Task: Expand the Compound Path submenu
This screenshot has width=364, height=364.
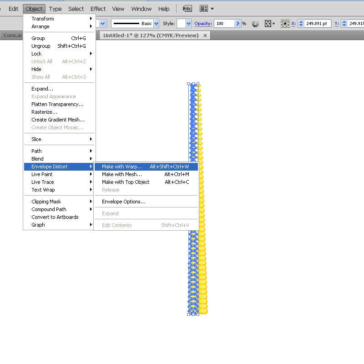Action: [x=59, y=209]
